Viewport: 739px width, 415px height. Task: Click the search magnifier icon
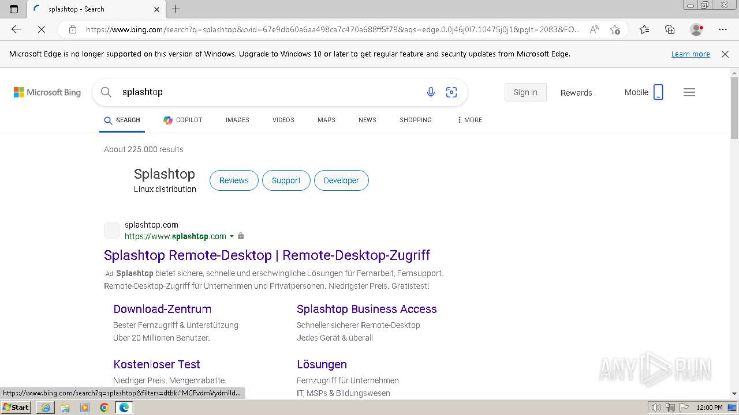click(106, 92)
